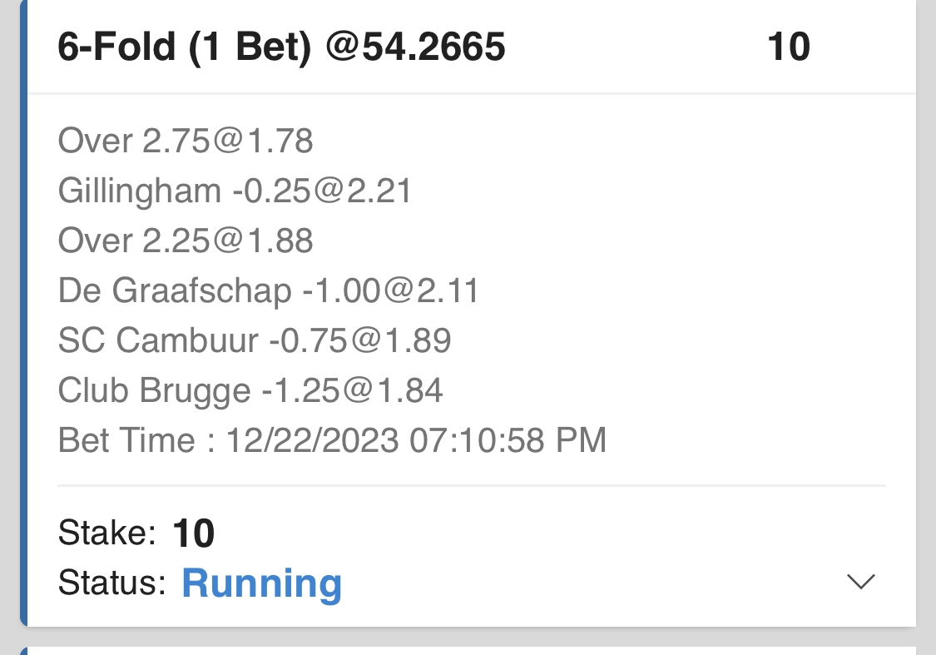Image resolution: width=936 pixels, height=655 pixels.
Task: Open the Gillingham -0.25@2.21 selection
Action: (235, 191)
